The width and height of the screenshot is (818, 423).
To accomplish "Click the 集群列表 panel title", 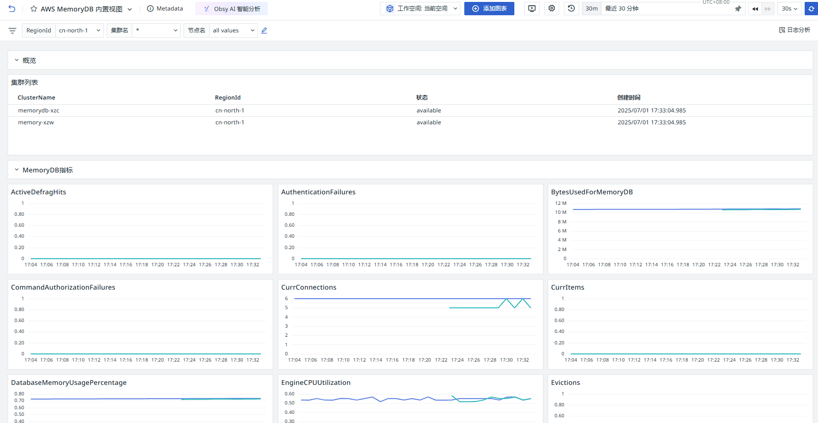I will point(24,82).
